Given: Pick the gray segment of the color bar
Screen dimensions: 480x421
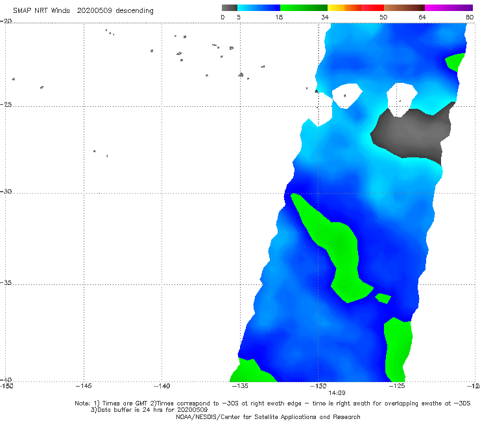Looking at the screenshot, I should tap(229, 8).
